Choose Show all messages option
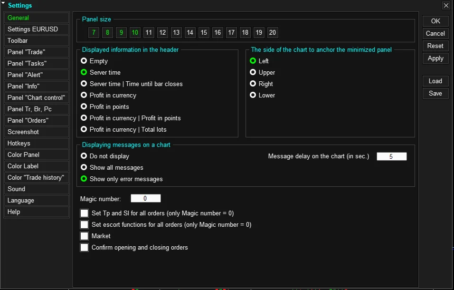This screenshot has width=454, height=290. click(x=84, y=168)
